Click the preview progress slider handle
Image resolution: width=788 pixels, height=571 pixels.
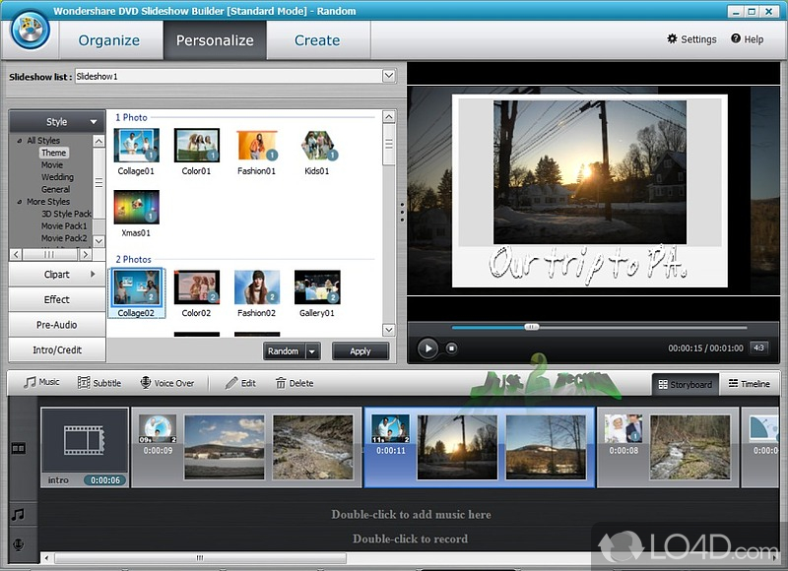click(x=531, y=327)
